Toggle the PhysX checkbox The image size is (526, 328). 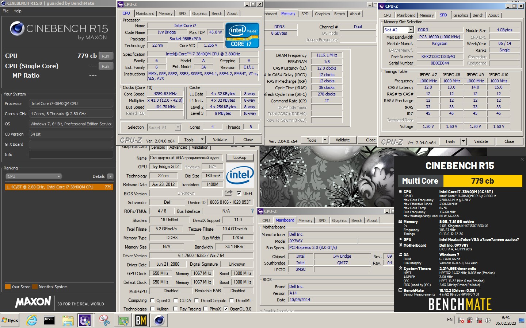(205, 309)
